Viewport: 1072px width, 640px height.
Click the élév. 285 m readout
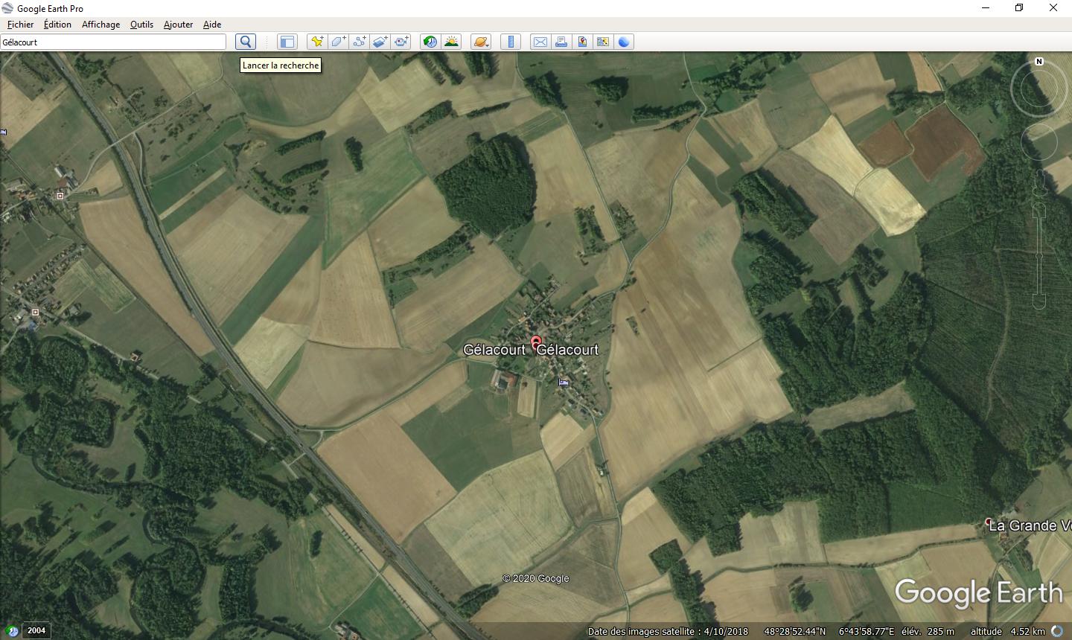point(928,631)
